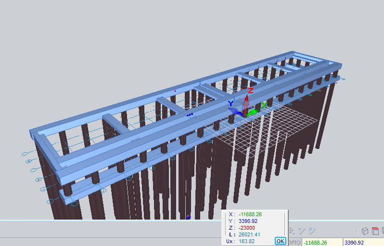Image resolution: width=384 pixels, height=246 pixels.
Task: Select the blue node marker below the piles
Action: [188, 217]
